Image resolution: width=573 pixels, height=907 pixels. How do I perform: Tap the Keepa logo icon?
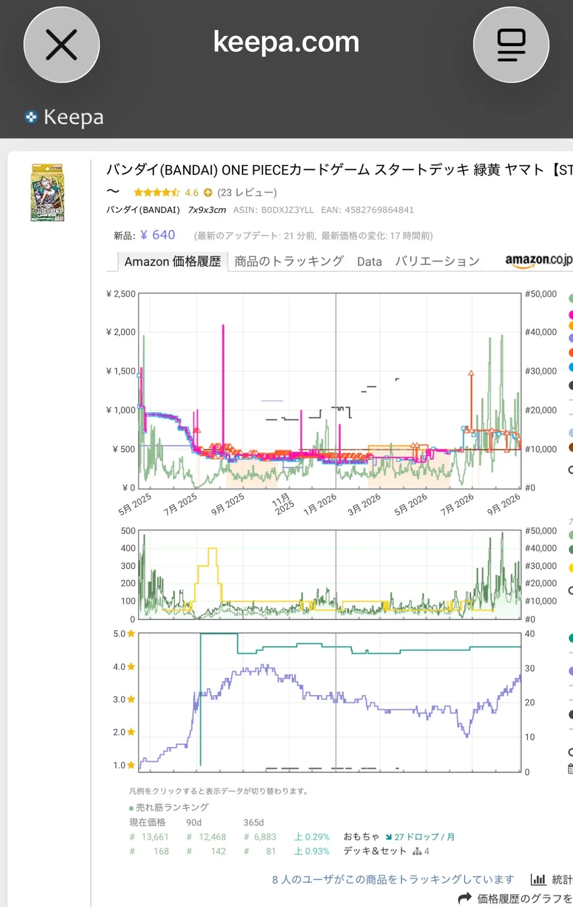click(31, 117)
